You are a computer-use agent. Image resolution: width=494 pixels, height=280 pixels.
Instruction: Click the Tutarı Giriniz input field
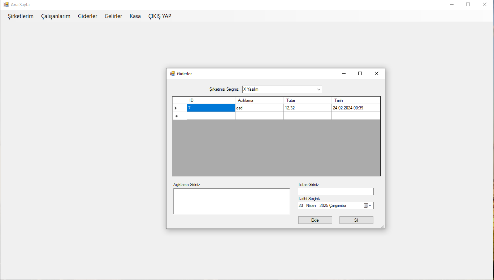[335, 191]
